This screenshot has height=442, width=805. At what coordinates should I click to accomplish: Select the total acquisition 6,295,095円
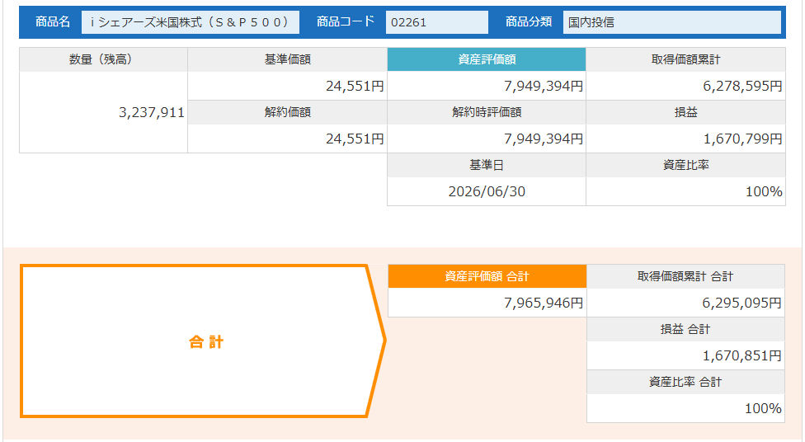point(741,303)
